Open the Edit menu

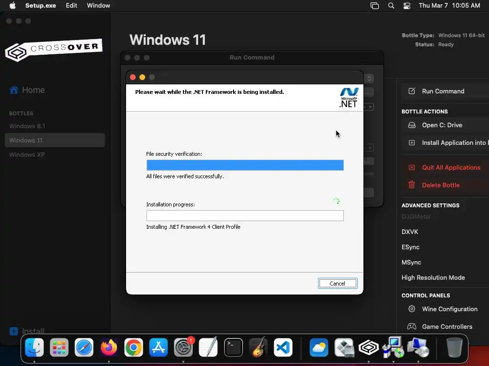[x=72, y=5]
